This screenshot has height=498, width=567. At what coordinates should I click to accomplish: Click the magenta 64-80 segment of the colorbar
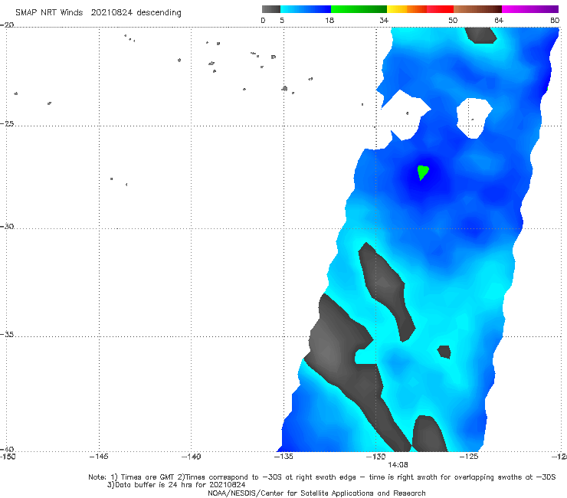click(x=530, y=9)
